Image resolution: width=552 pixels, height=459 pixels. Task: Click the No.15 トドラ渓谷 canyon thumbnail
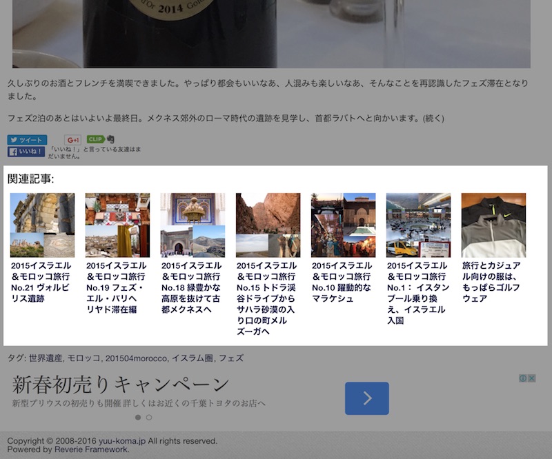point(268,225)
